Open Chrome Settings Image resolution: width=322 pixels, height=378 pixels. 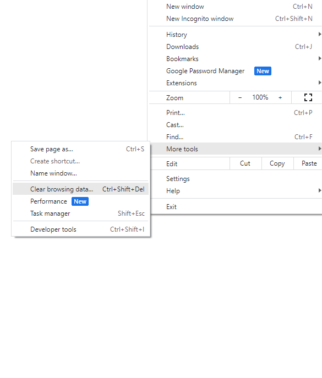point(236,179)
